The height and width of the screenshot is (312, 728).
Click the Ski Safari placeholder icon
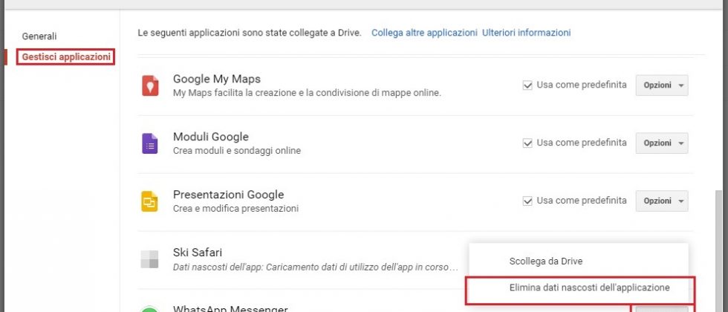(151, 259)
